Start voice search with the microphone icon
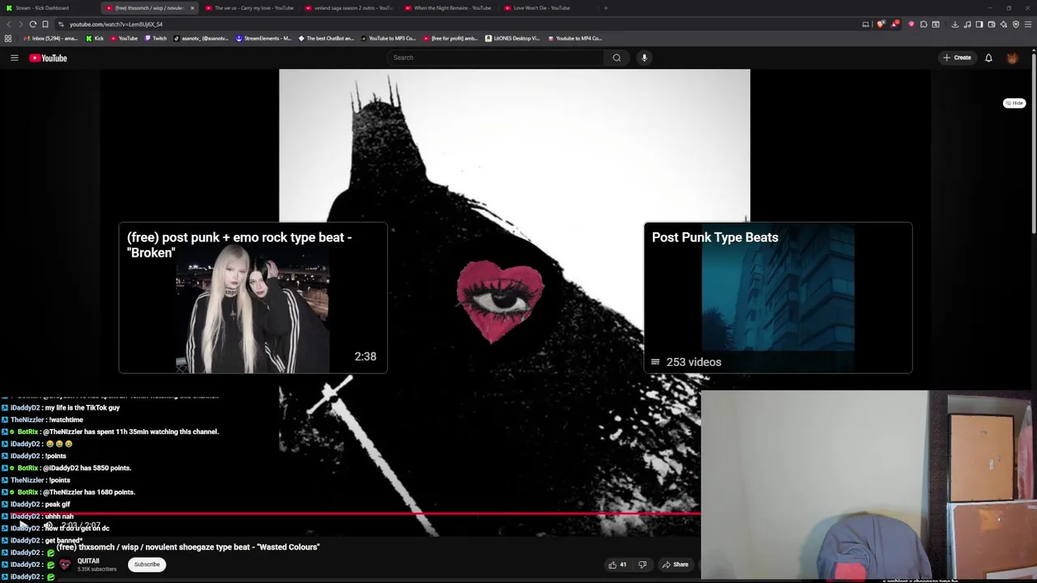Image resolution: width=1037 pixels, height=583 pixels. pyautogui.click(x=644, y=57)
